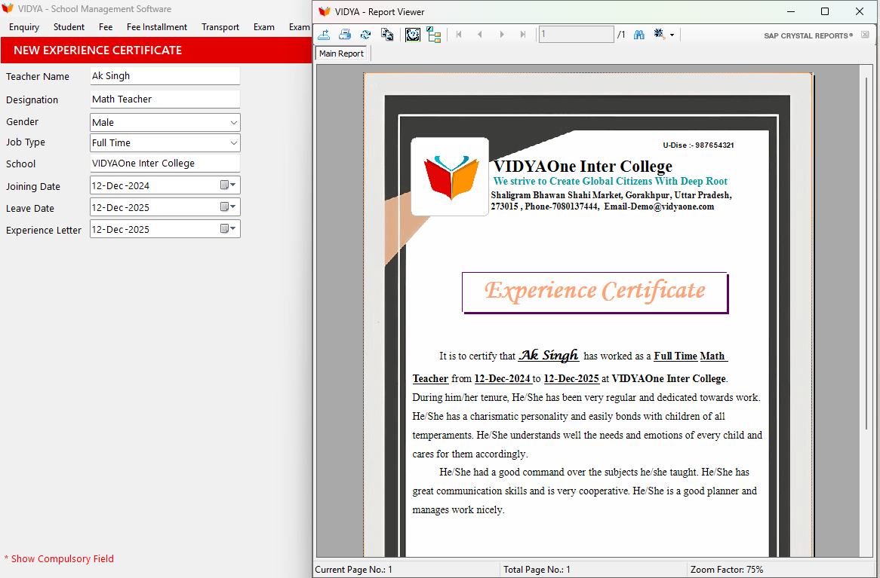Click 'Total Page No.: 1' in status bar

point(537,570)
